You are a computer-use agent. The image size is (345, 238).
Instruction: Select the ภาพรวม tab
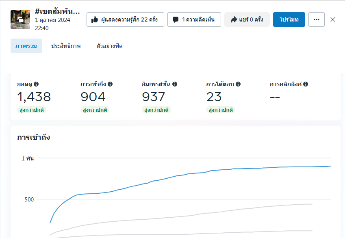tap(26, 46)
